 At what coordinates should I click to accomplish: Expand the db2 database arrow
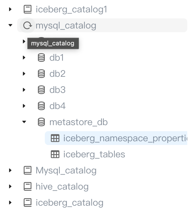(24, 74)
